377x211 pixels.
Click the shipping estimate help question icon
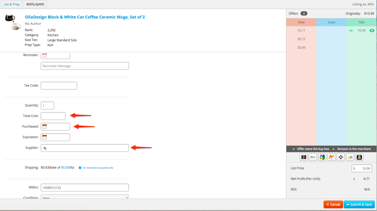pos(80,168)
